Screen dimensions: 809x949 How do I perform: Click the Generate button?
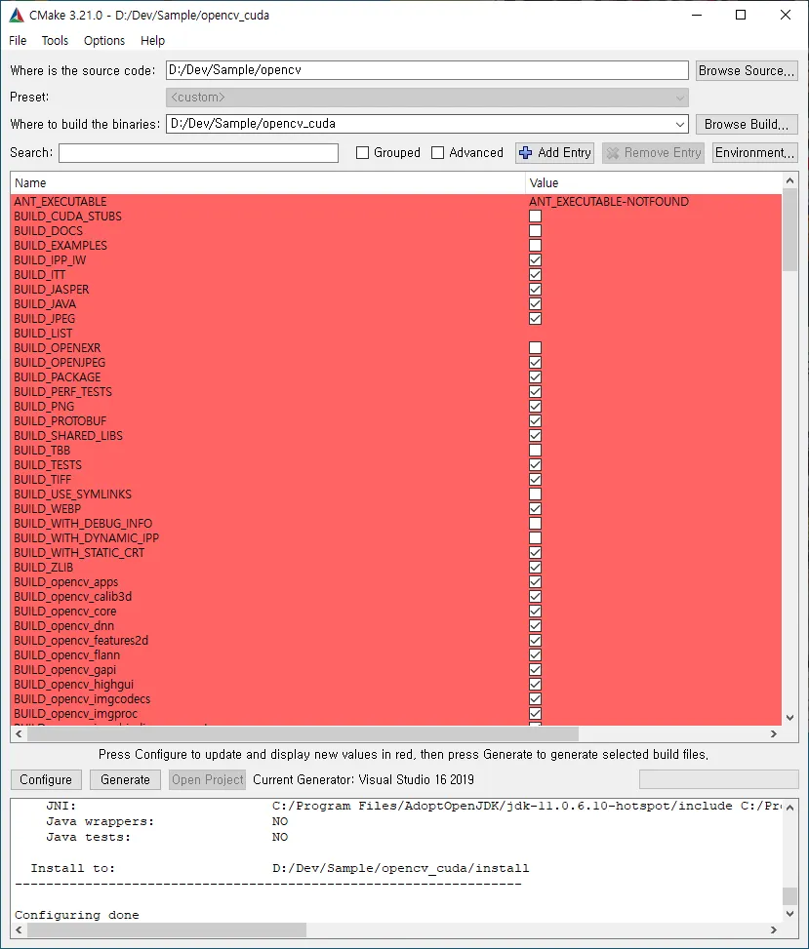(x=125, y=779)
